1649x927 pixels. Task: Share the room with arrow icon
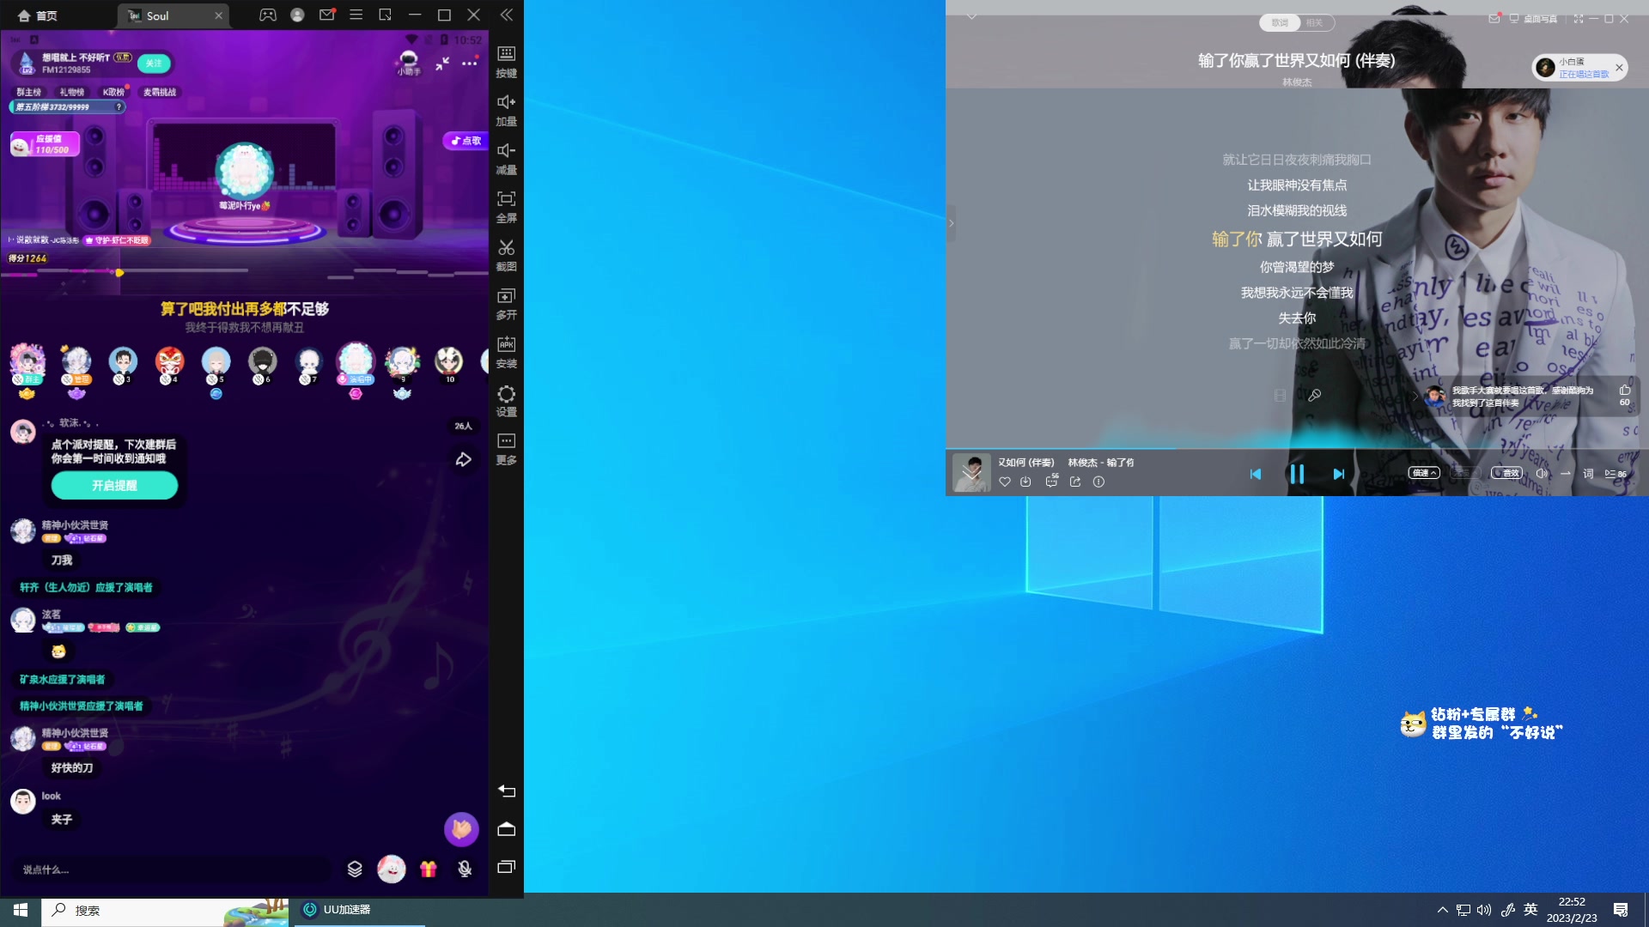point(463,460)
